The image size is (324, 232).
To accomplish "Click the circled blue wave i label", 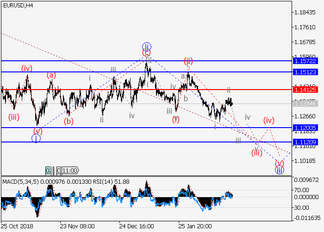I will 36,138.
